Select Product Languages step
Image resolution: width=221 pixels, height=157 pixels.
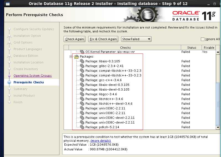coord(28,49)
